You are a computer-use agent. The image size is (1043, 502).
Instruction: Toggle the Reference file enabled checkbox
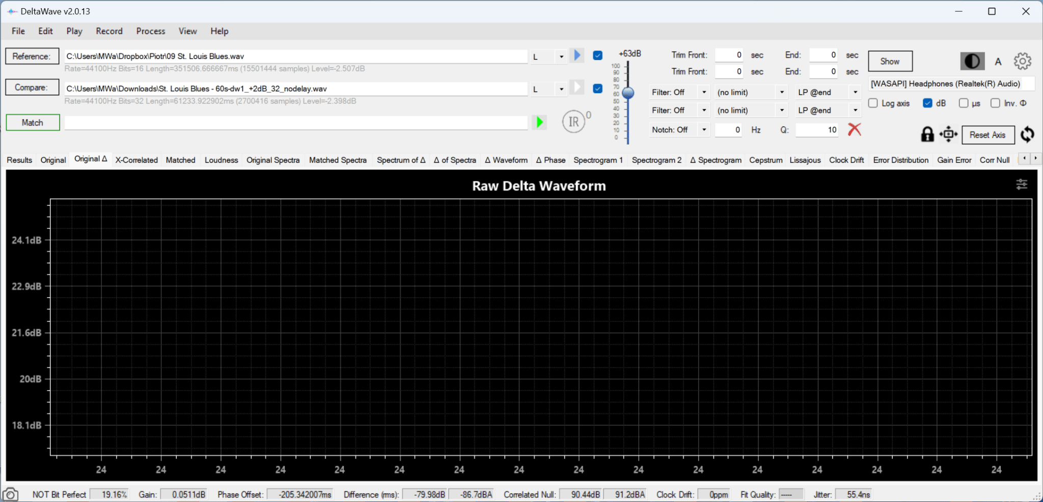(598, 55)
